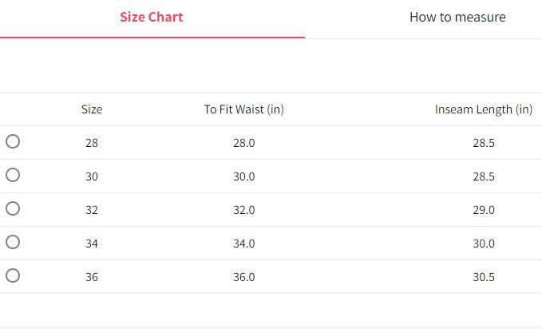Viewport: 542px width, 329px height.
Task: Click the 30.5 inseam length value
Action: point(484,277)
